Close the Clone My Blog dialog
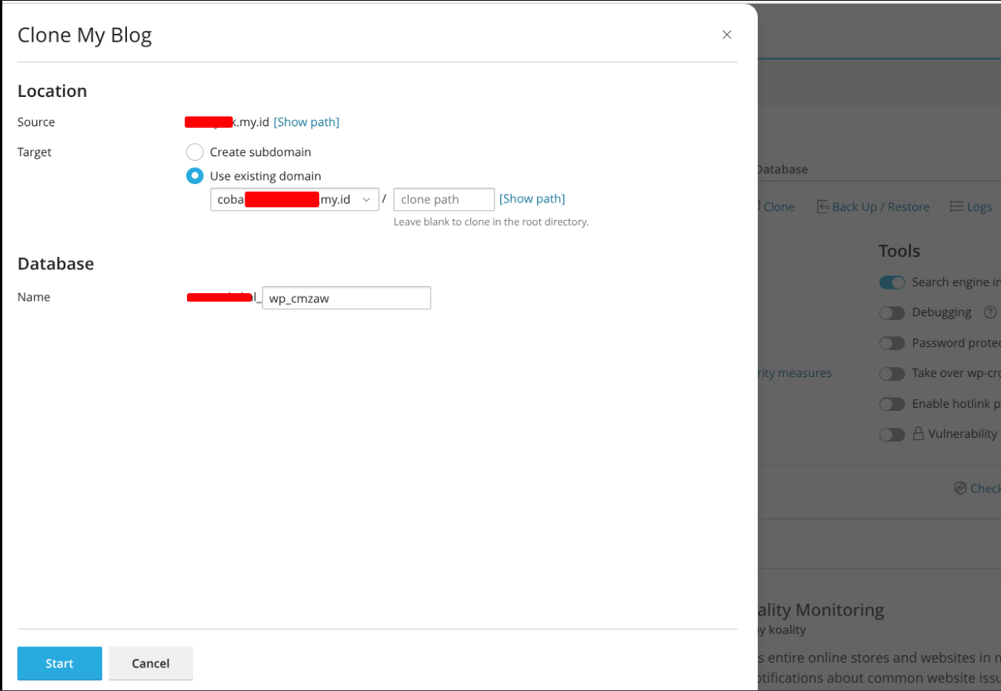This screenshot has height=691, width=1001. coord(726,35)
